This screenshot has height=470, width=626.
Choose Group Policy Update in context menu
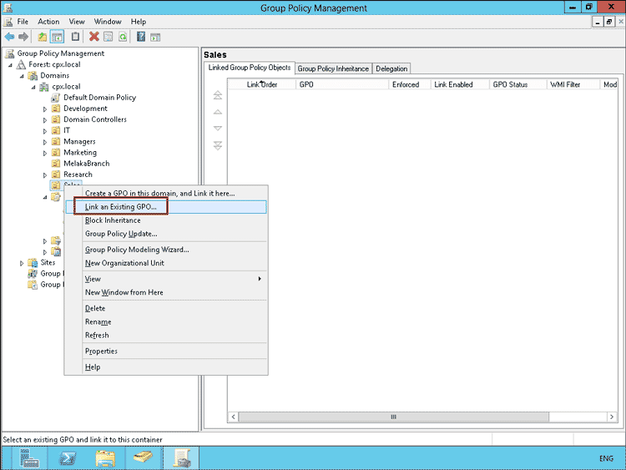(166, 234)
